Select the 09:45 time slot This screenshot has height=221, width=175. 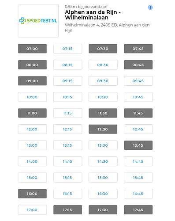click(x=138, y=81)
